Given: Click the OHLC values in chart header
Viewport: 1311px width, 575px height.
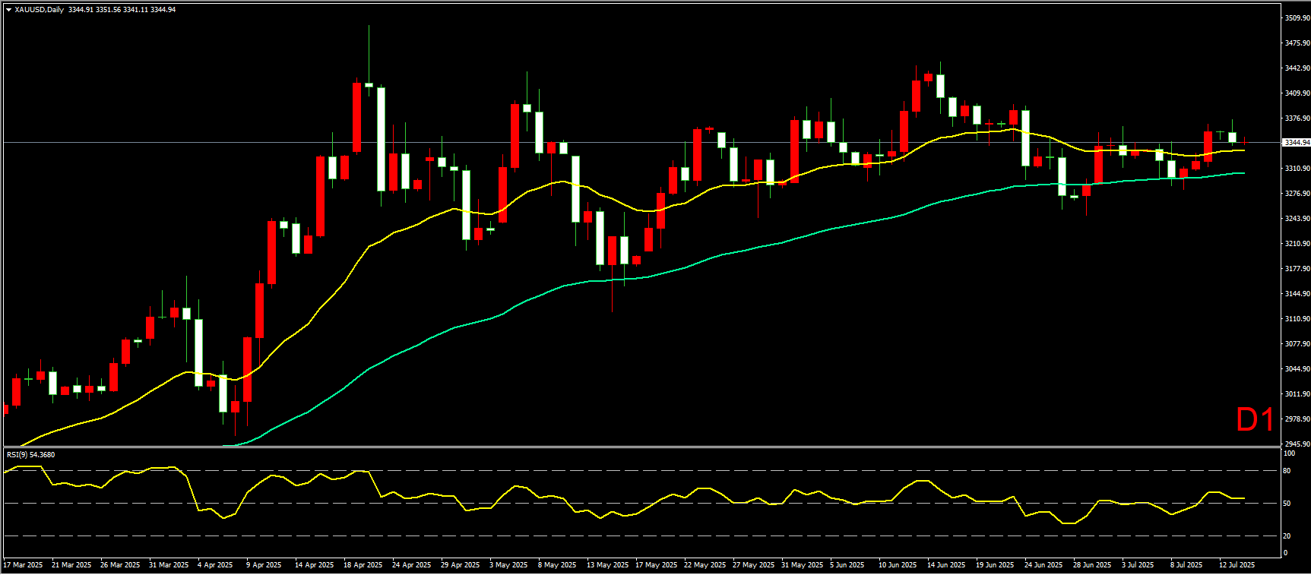Looking at the screenshot, I should coord(122,10).
